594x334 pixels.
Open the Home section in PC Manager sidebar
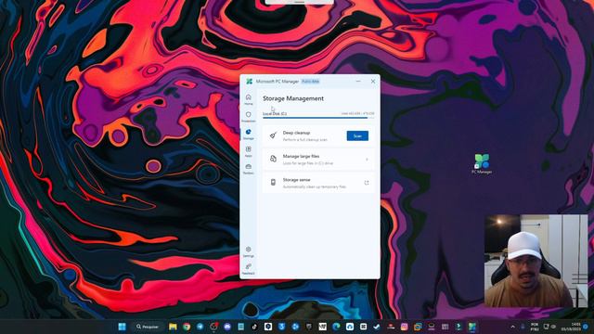click(249, 99)
